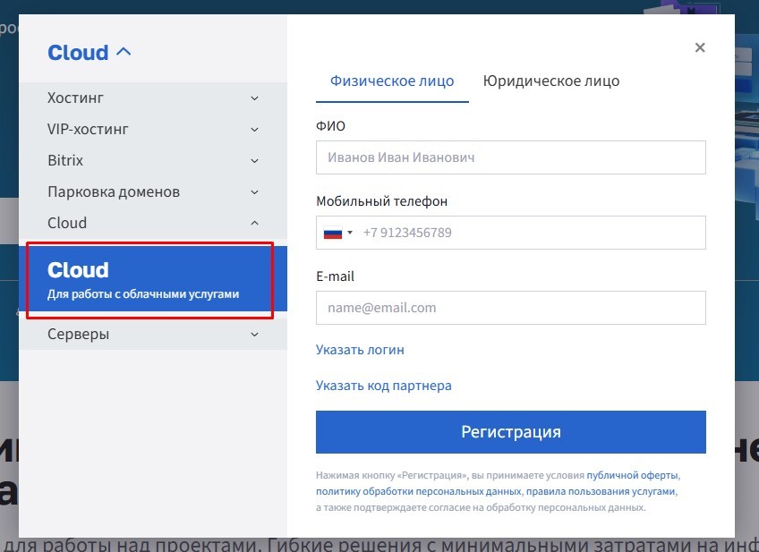This screenshot has height=552, width=759.
Task: Select the blue Cloud облачными услугами panel
Action: coord(153,279)
